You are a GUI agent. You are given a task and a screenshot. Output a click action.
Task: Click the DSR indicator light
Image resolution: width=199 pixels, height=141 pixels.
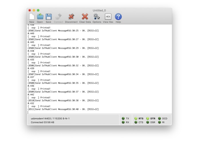[148, 122]
